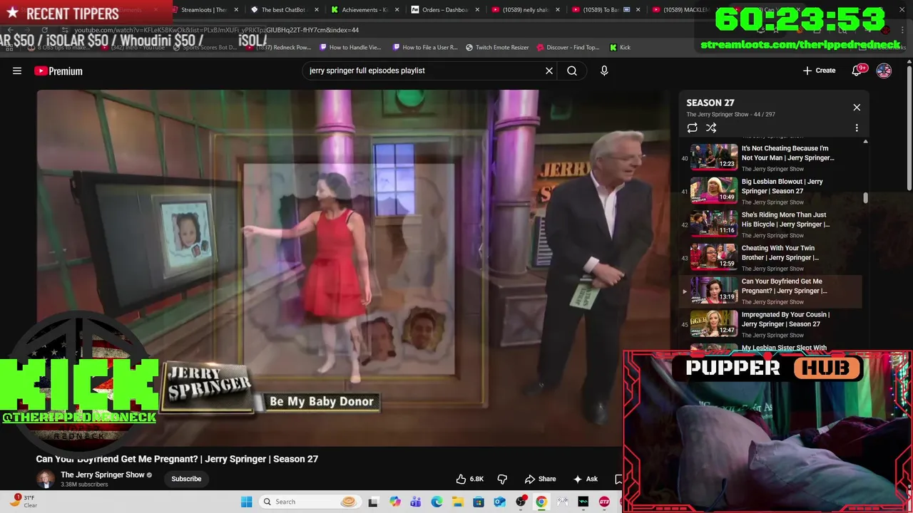Open the Windows Start menu
Screen dimensions: 913x513
246,502
